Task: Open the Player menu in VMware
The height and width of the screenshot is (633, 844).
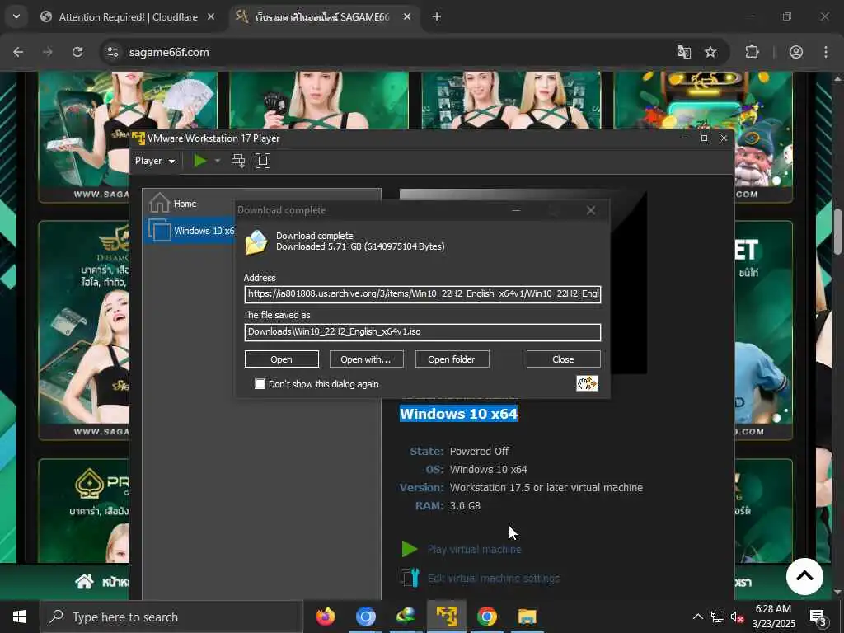Action: [x=154, y=161]
